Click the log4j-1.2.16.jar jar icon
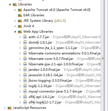Image resolution: width=108 pixels, height=111 pixels. [25, 86]
